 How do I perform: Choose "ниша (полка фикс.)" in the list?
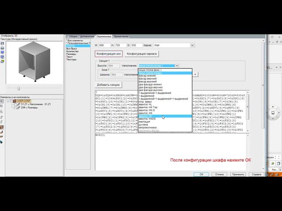pos(165,70)
